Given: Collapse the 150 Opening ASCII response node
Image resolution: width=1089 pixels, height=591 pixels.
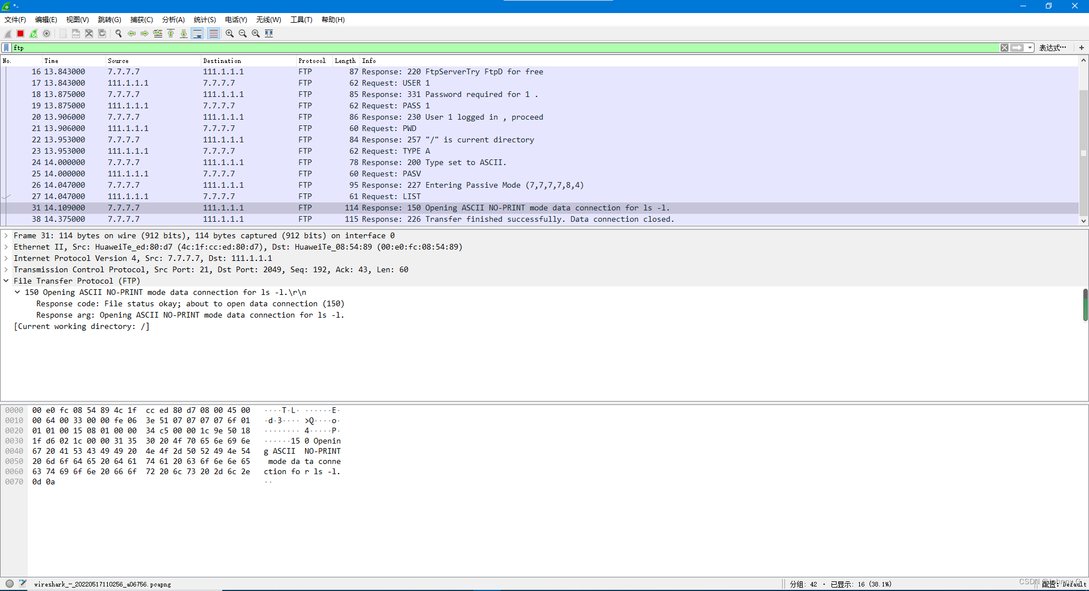Looking at the screenshot, I should point(18,293).
